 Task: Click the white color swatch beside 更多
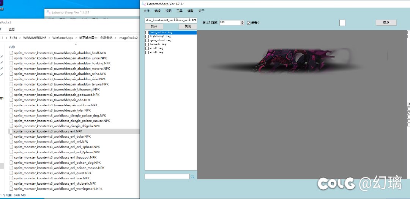click(x=342, y=23)
